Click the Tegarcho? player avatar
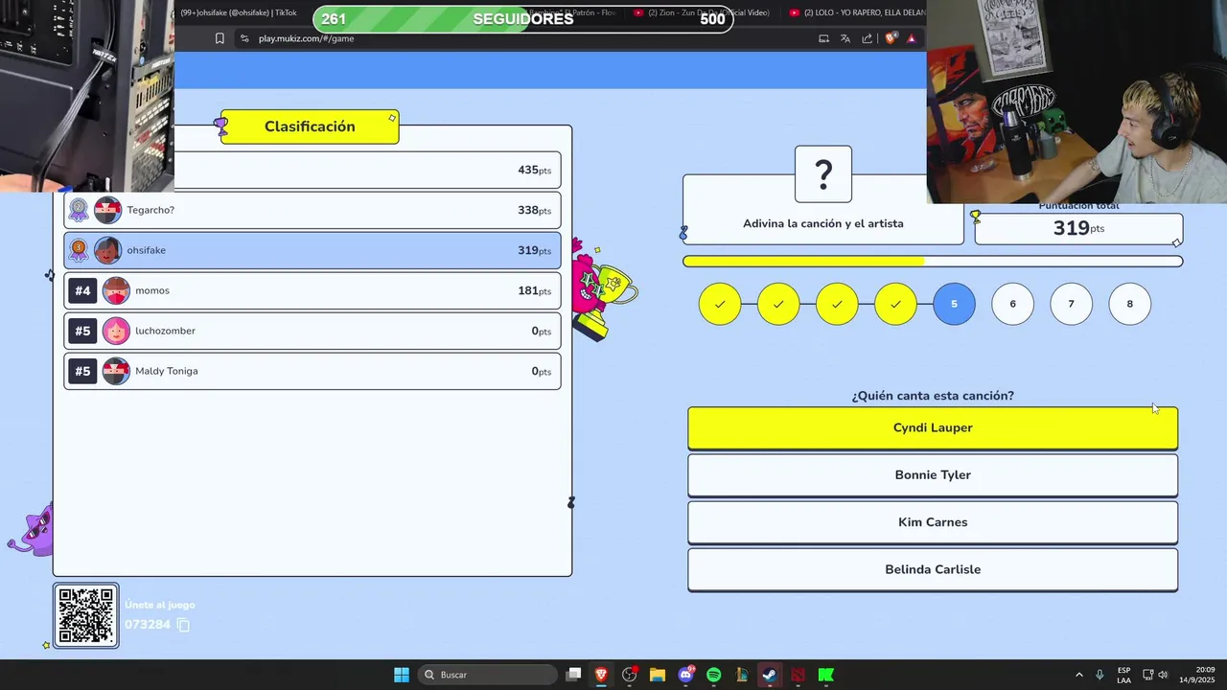The width and height of the screenshot is (1227, 690). coord(107,210)
